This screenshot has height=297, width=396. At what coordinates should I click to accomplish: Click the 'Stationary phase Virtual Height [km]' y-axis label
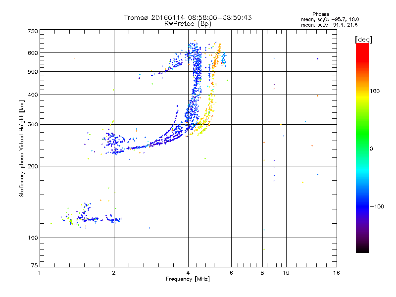pyautogui.click(x=22, y=148)
